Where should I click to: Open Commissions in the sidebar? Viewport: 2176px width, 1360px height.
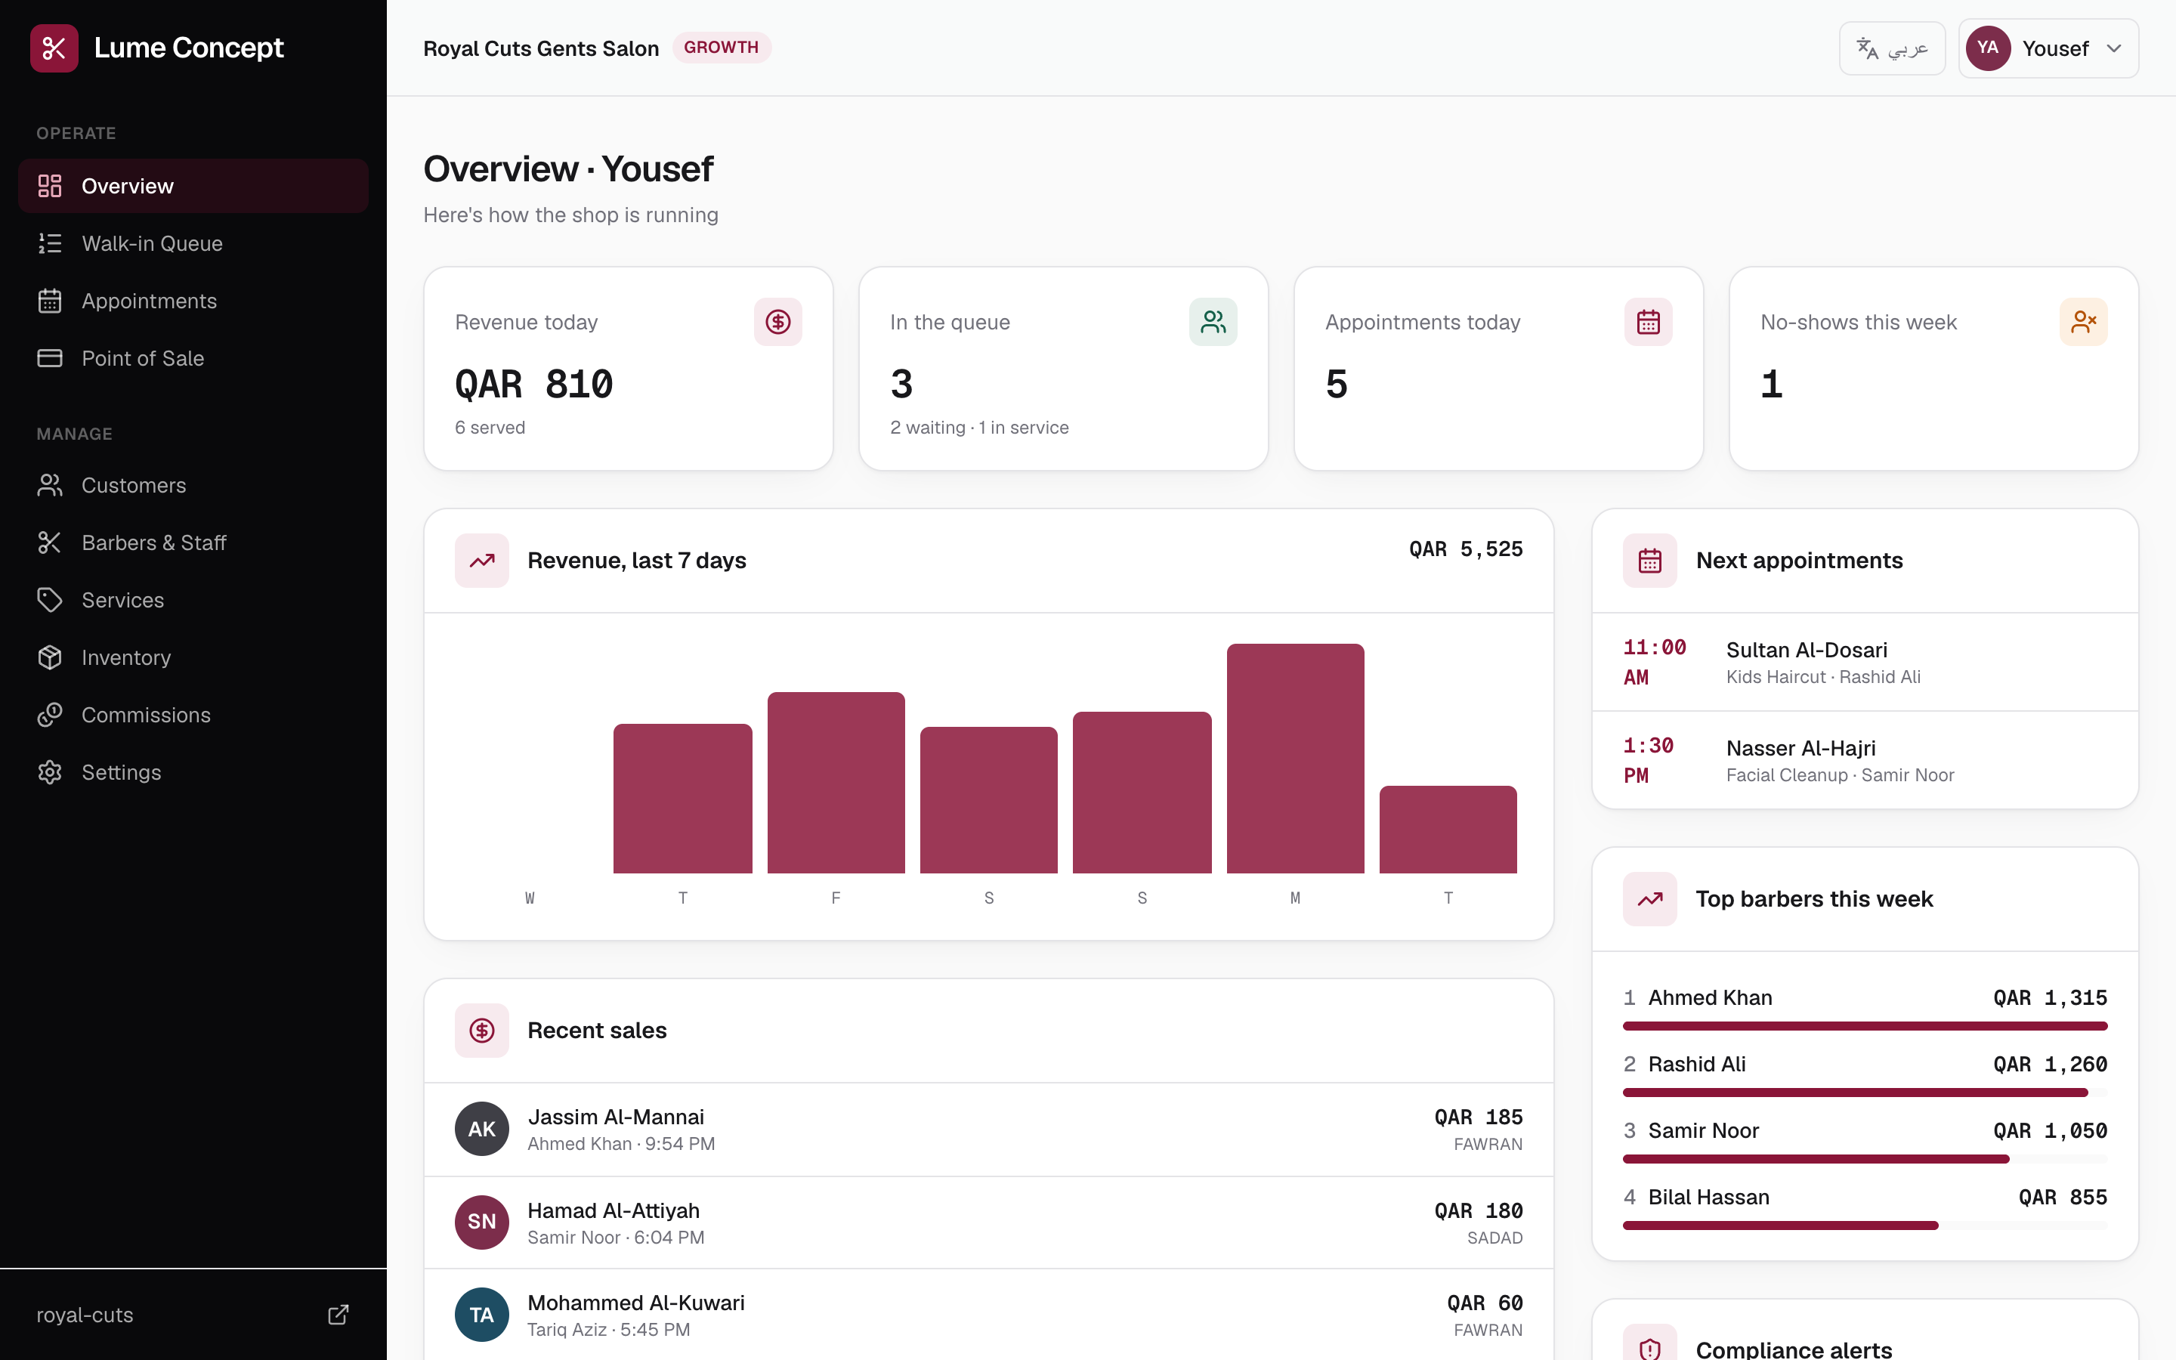193,716
